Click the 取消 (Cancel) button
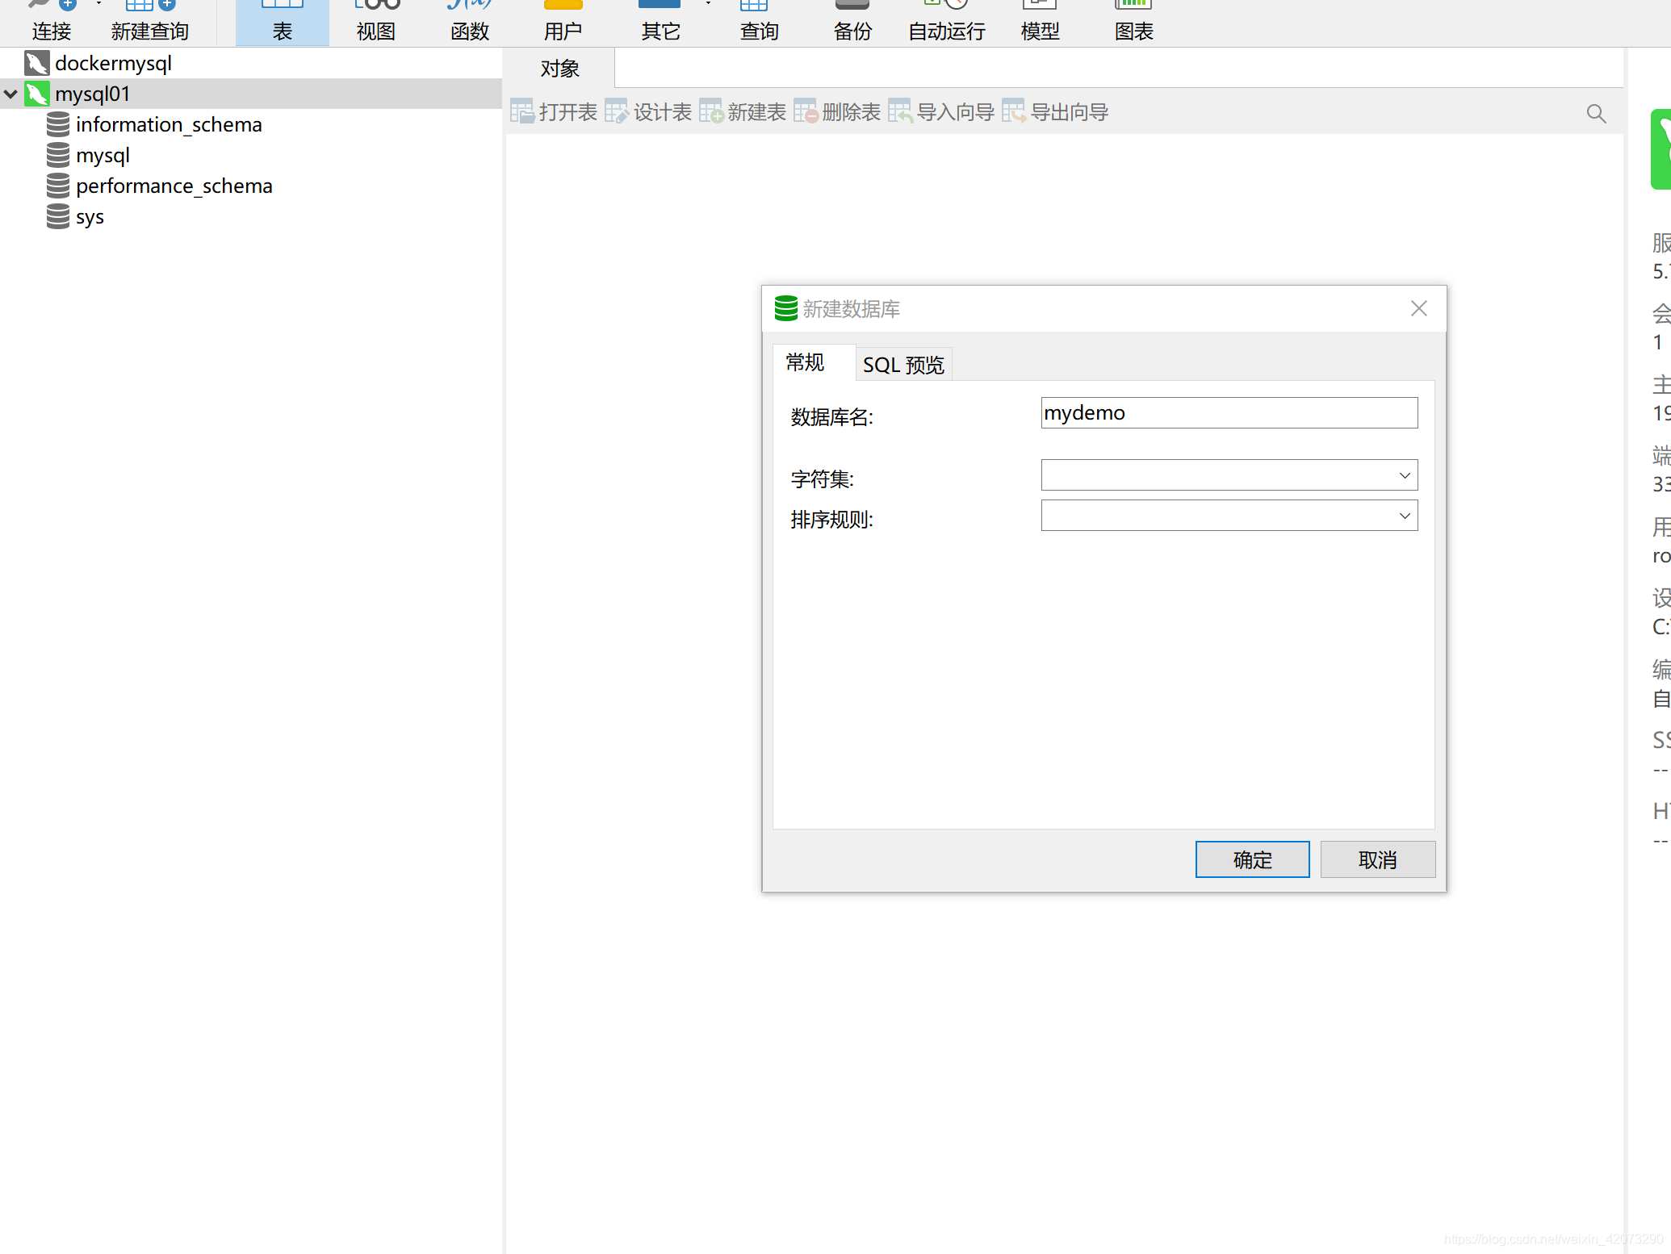Image resolution: width=1671 pixels, height=1254 pixels. point(1377,859)
